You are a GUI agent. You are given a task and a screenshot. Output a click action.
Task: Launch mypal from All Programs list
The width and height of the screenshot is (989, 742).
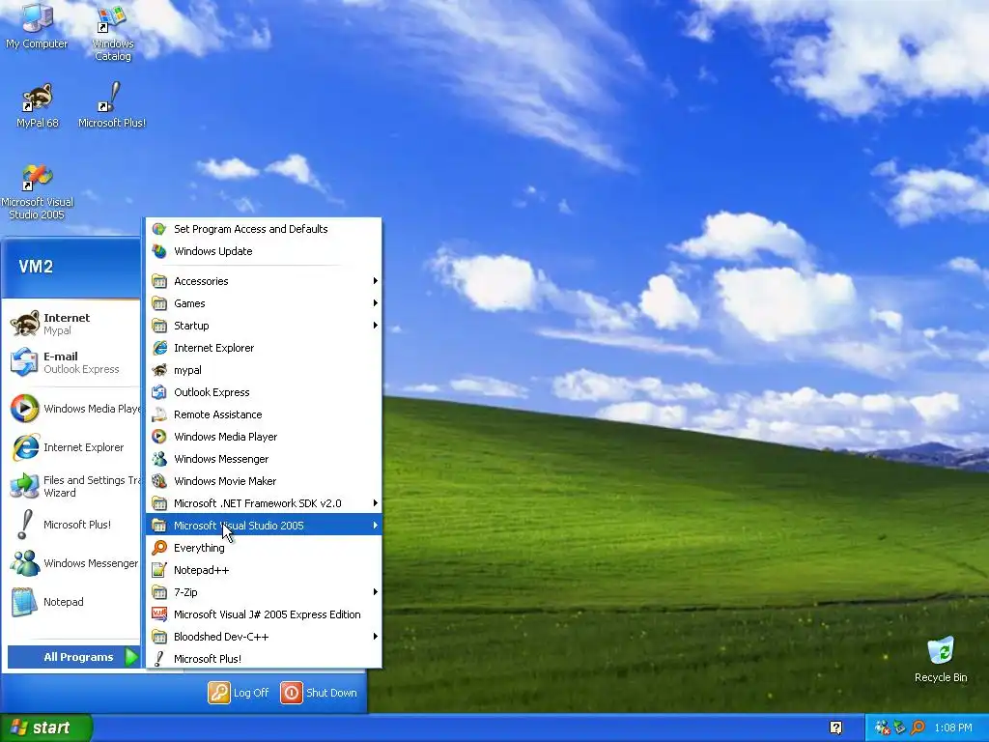[264, 370]
